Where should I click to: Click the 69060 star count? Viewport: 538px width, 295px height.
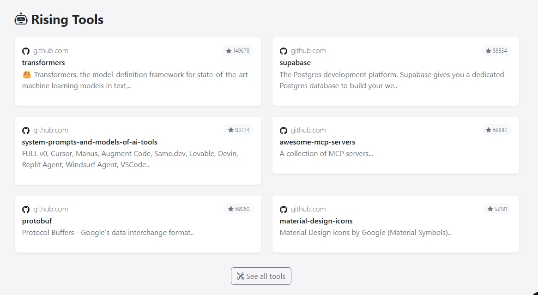pyautogui.click(x=242, y=209)
